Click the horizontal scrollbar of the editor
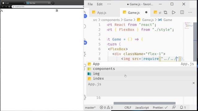 point(144,103)
